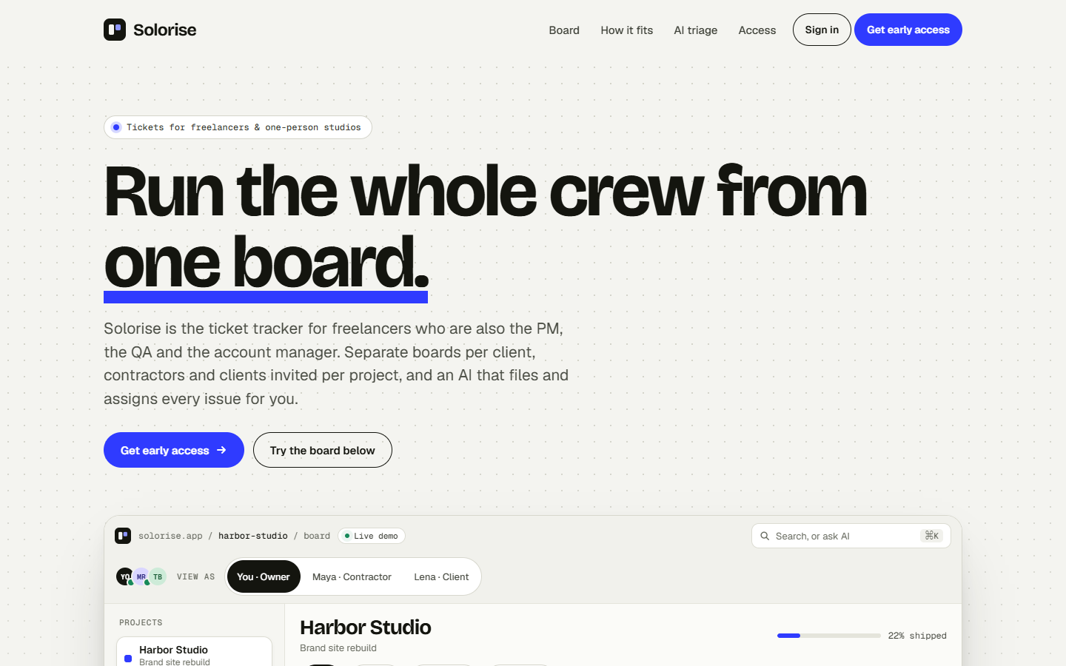Click Try the board below
The height and width of the screenshot is (666, 1066).
tap(323, 450)
